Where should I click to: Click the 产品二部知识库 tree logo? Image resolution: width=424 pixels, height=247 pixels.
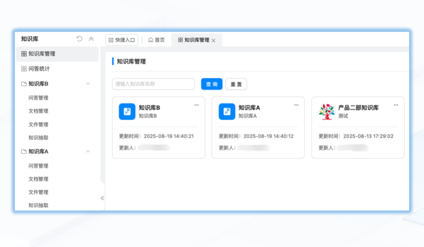(326, 111)
